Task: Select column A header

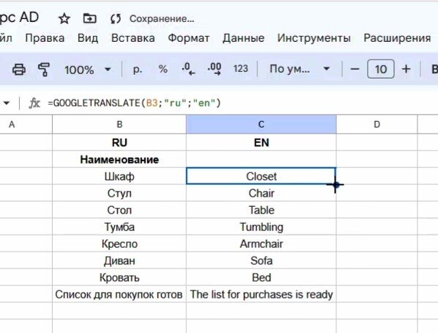Action: [x=26, y=124]
